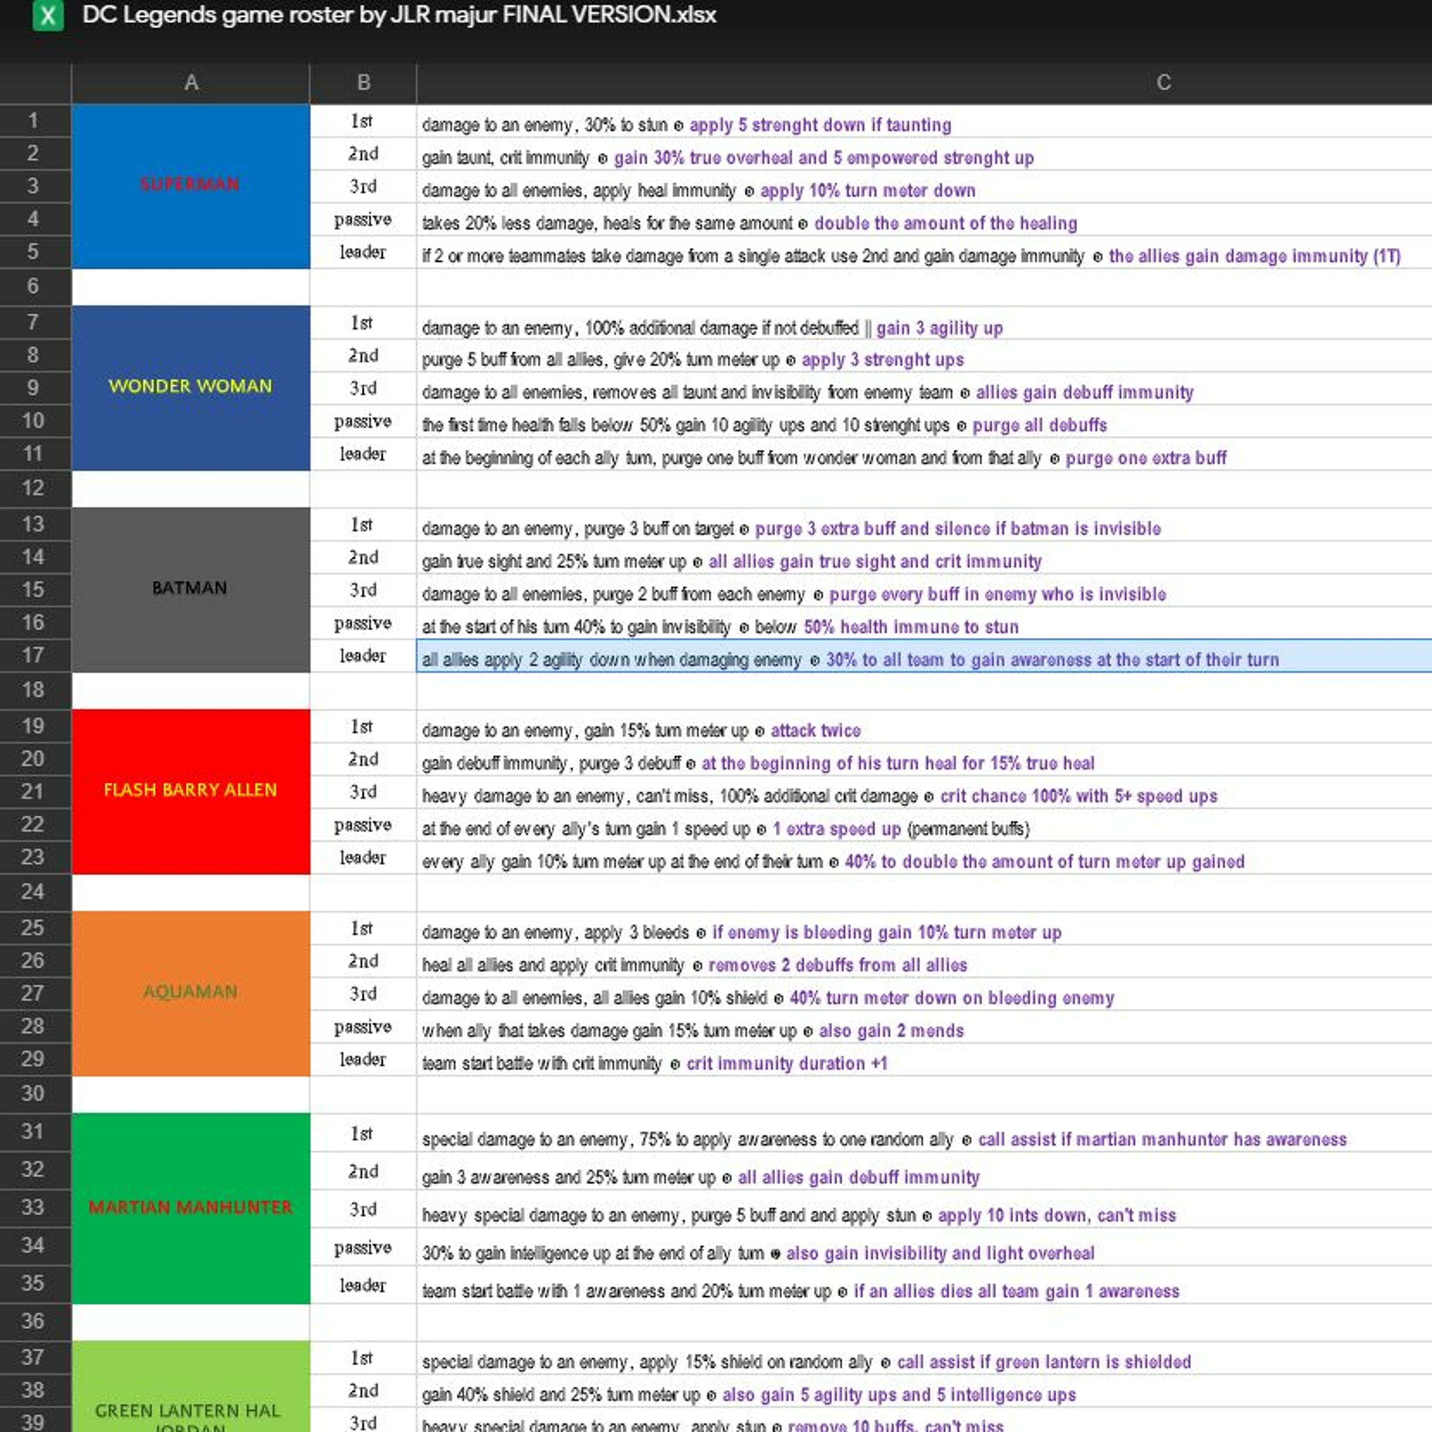Image resolution: width=1432 pixels, height=1432 pixels.
Task: Click cell 'heavy damage to an enemy, can't miss'
Action: tap(924, 791)
